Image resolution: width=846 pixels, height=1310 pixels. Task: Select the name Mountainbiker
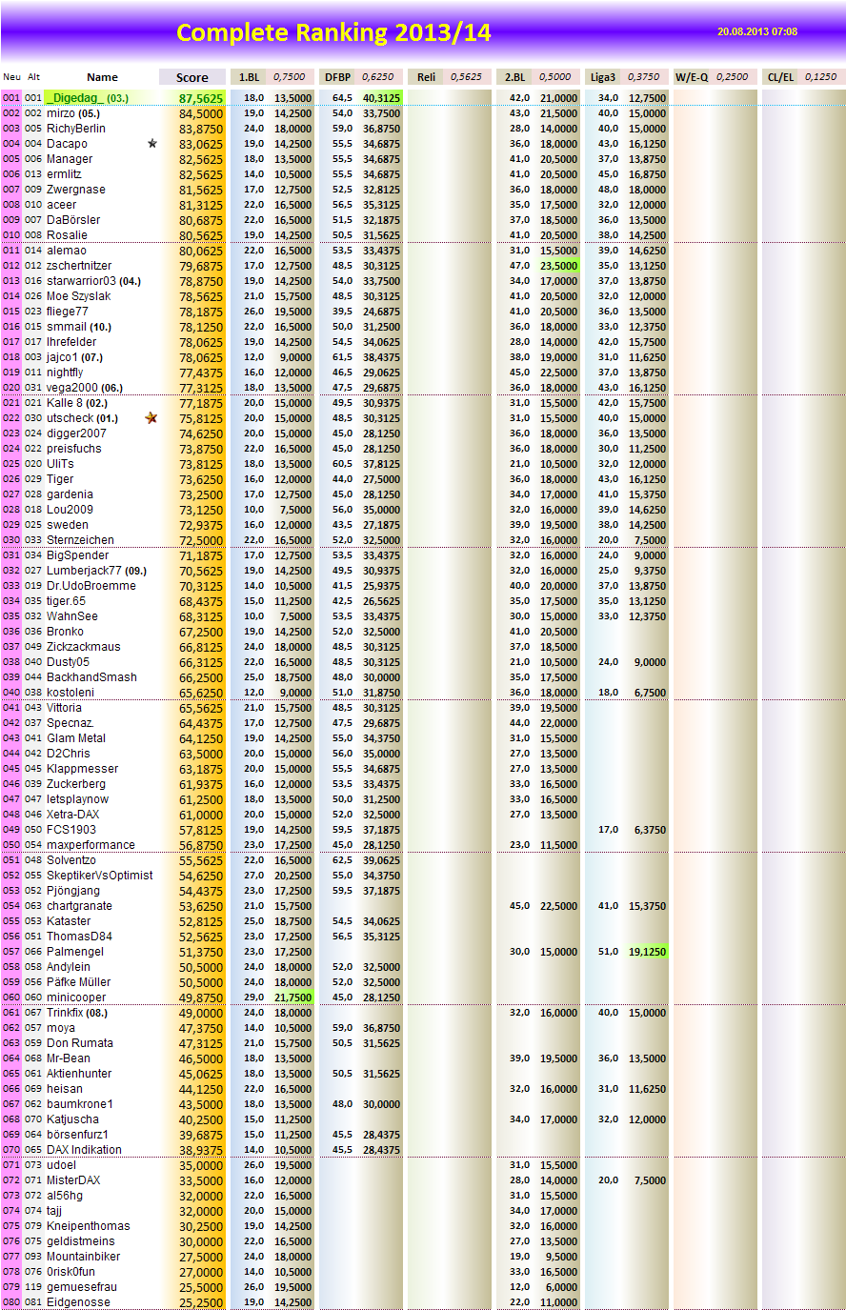click(x=84, y=1257)
